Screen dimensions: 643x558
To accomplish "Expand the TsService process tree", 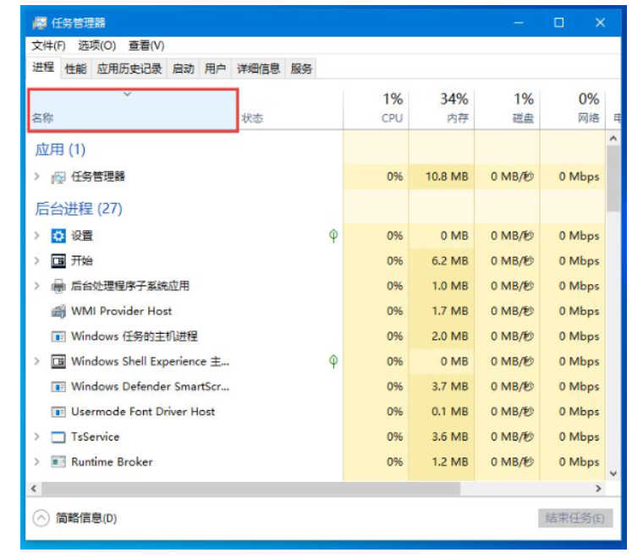I will point(36,437).
